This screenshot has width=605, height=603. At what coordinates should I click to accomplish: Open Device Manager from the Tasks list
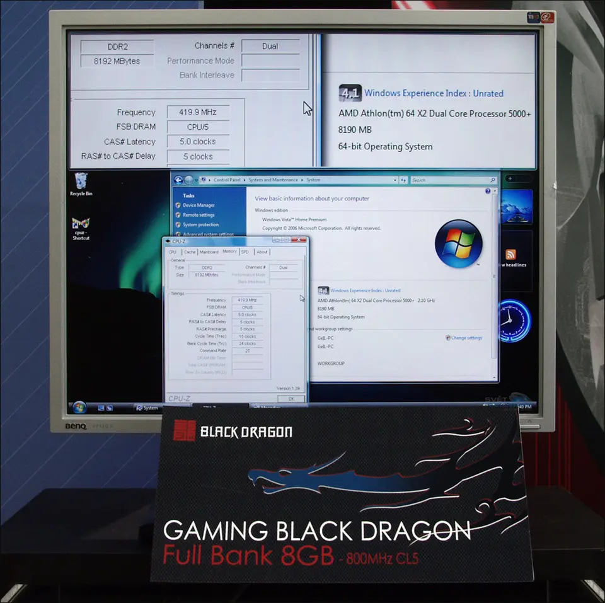coord(199,205)
